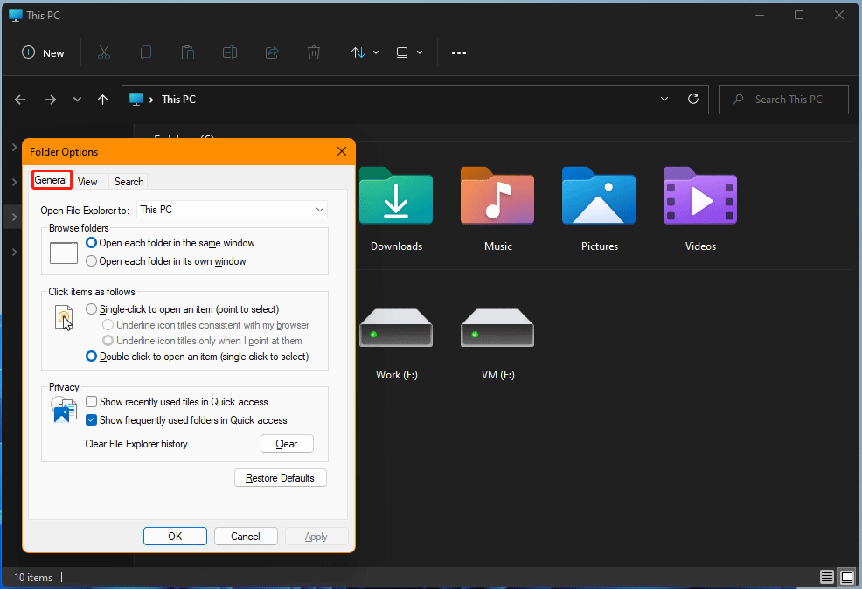The image size is (862, 589).
Task: Click the Copy icon in the toolbar
Action: (145, 52)
